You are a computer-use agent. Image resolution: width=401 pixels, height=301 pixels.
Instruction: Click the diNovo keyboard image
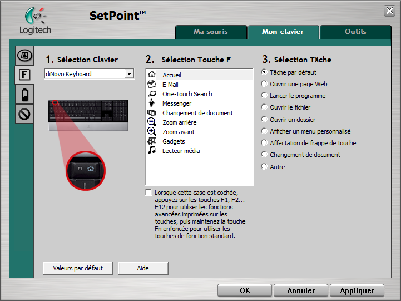pos(88,115)
